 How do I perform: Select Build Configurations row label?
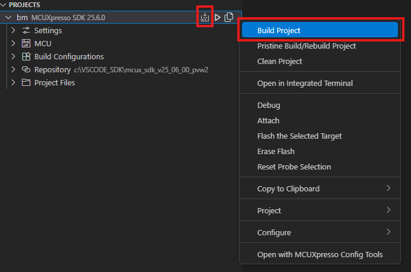pos(69,56)
